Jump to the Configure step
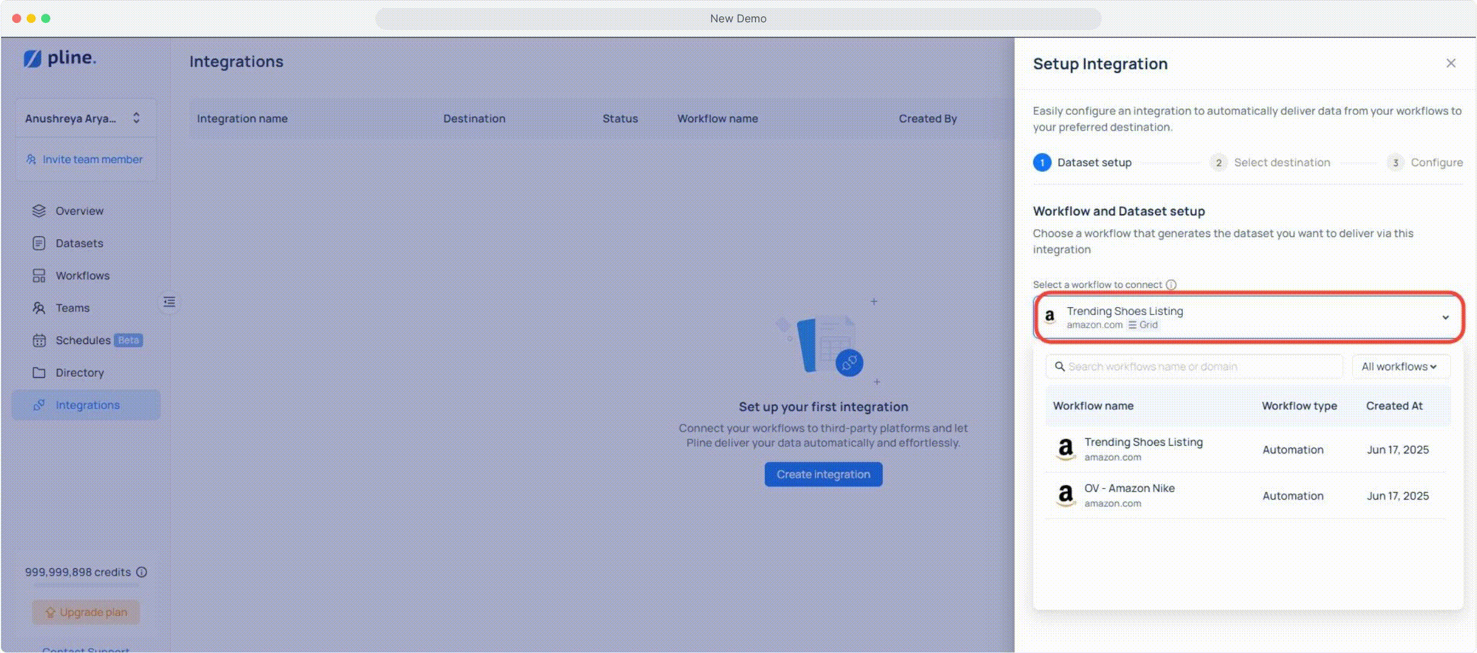 coord(1436,163)
